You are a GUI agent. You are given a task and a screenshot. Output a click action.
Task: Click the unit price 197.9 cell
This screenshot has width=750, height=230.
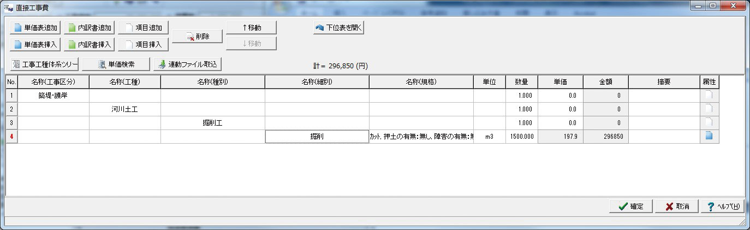561,137
